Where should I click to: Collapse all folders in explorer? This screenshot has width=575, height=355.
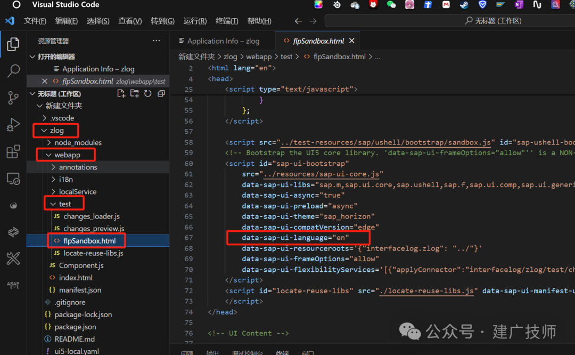161,94
